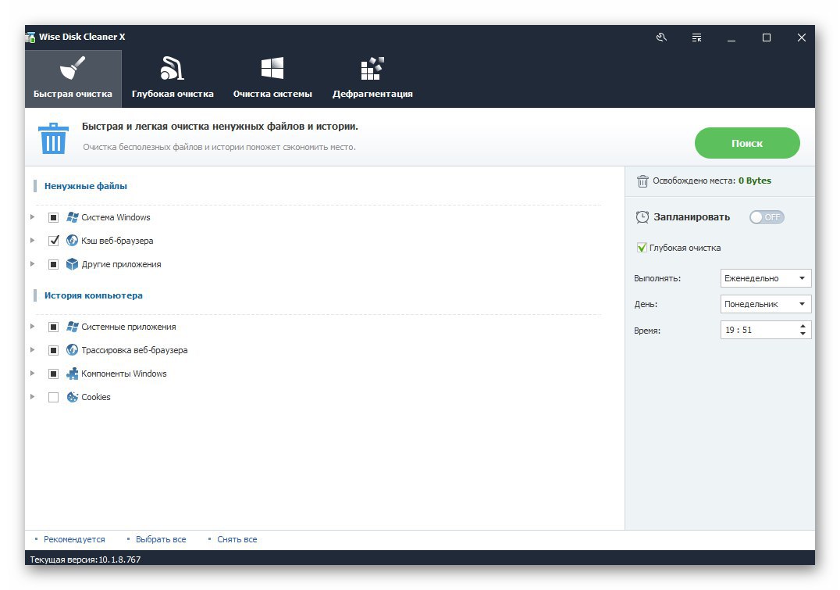This screenshot has width=840, height=590.
Task: Expand the Cookies tree arrow
Action: click(33, 397)
